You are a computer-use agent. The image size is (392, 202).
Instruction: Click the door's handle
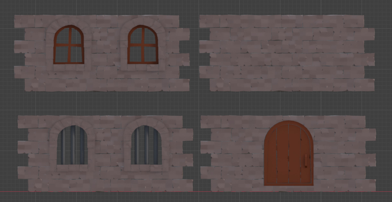(306, 160)
